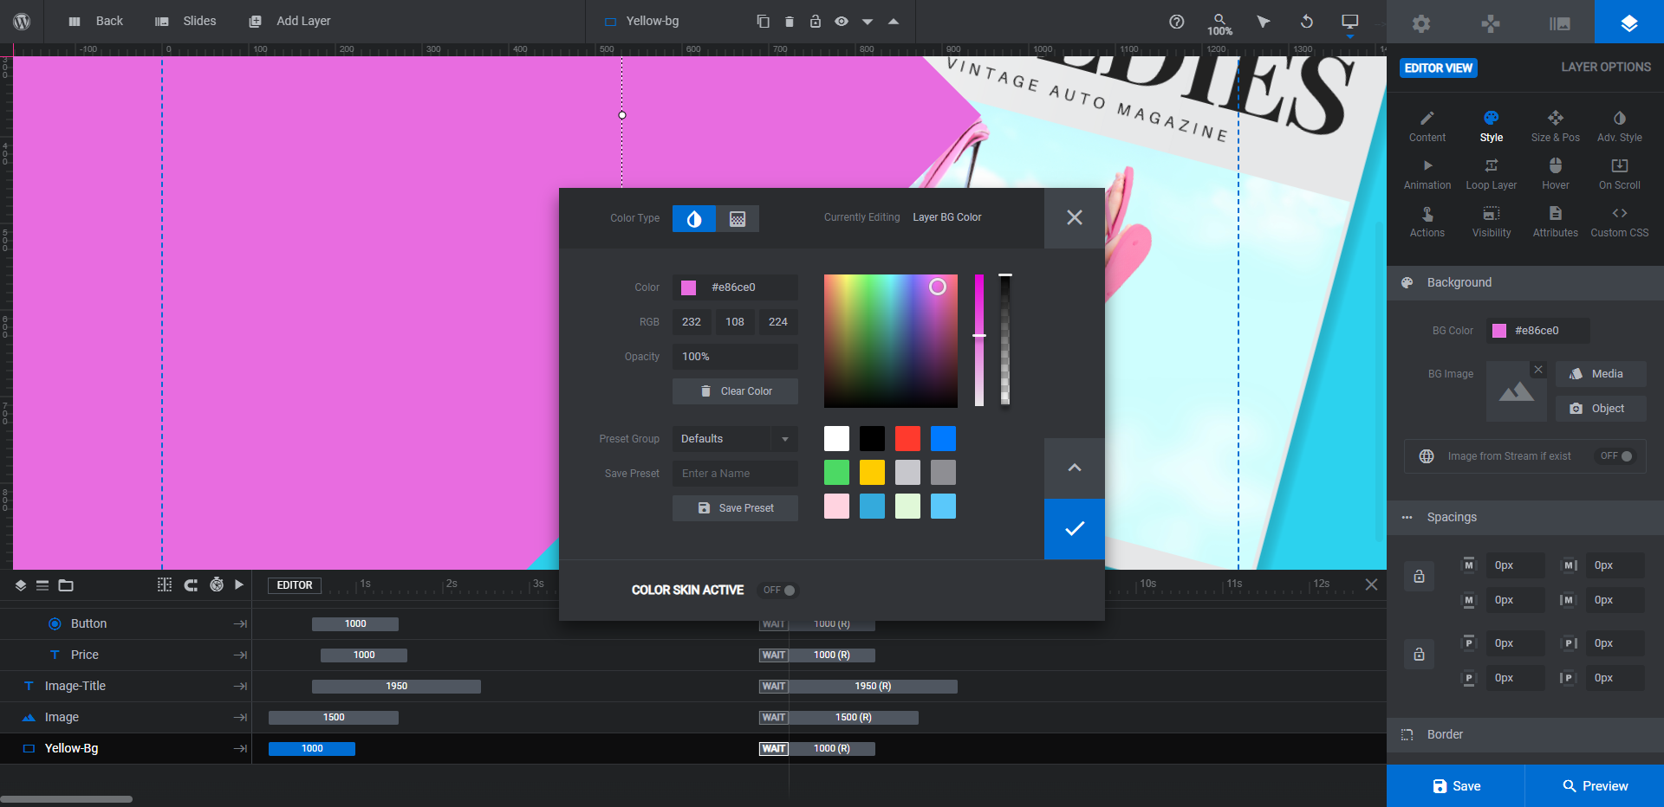Click the Enter a Name preset field
This screenshot has width=1664, height=807.
(735, 474)
